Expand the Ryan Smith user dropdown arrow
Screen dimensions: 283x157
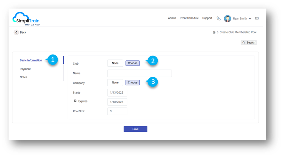click(250, 18)
